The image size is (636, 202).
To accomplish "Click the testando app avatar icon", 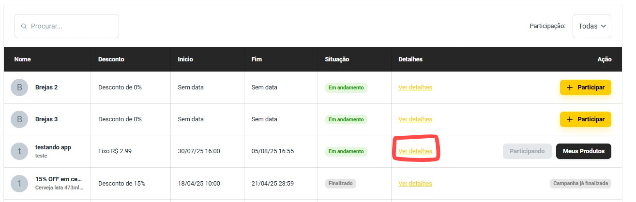I will pos(19,151).
